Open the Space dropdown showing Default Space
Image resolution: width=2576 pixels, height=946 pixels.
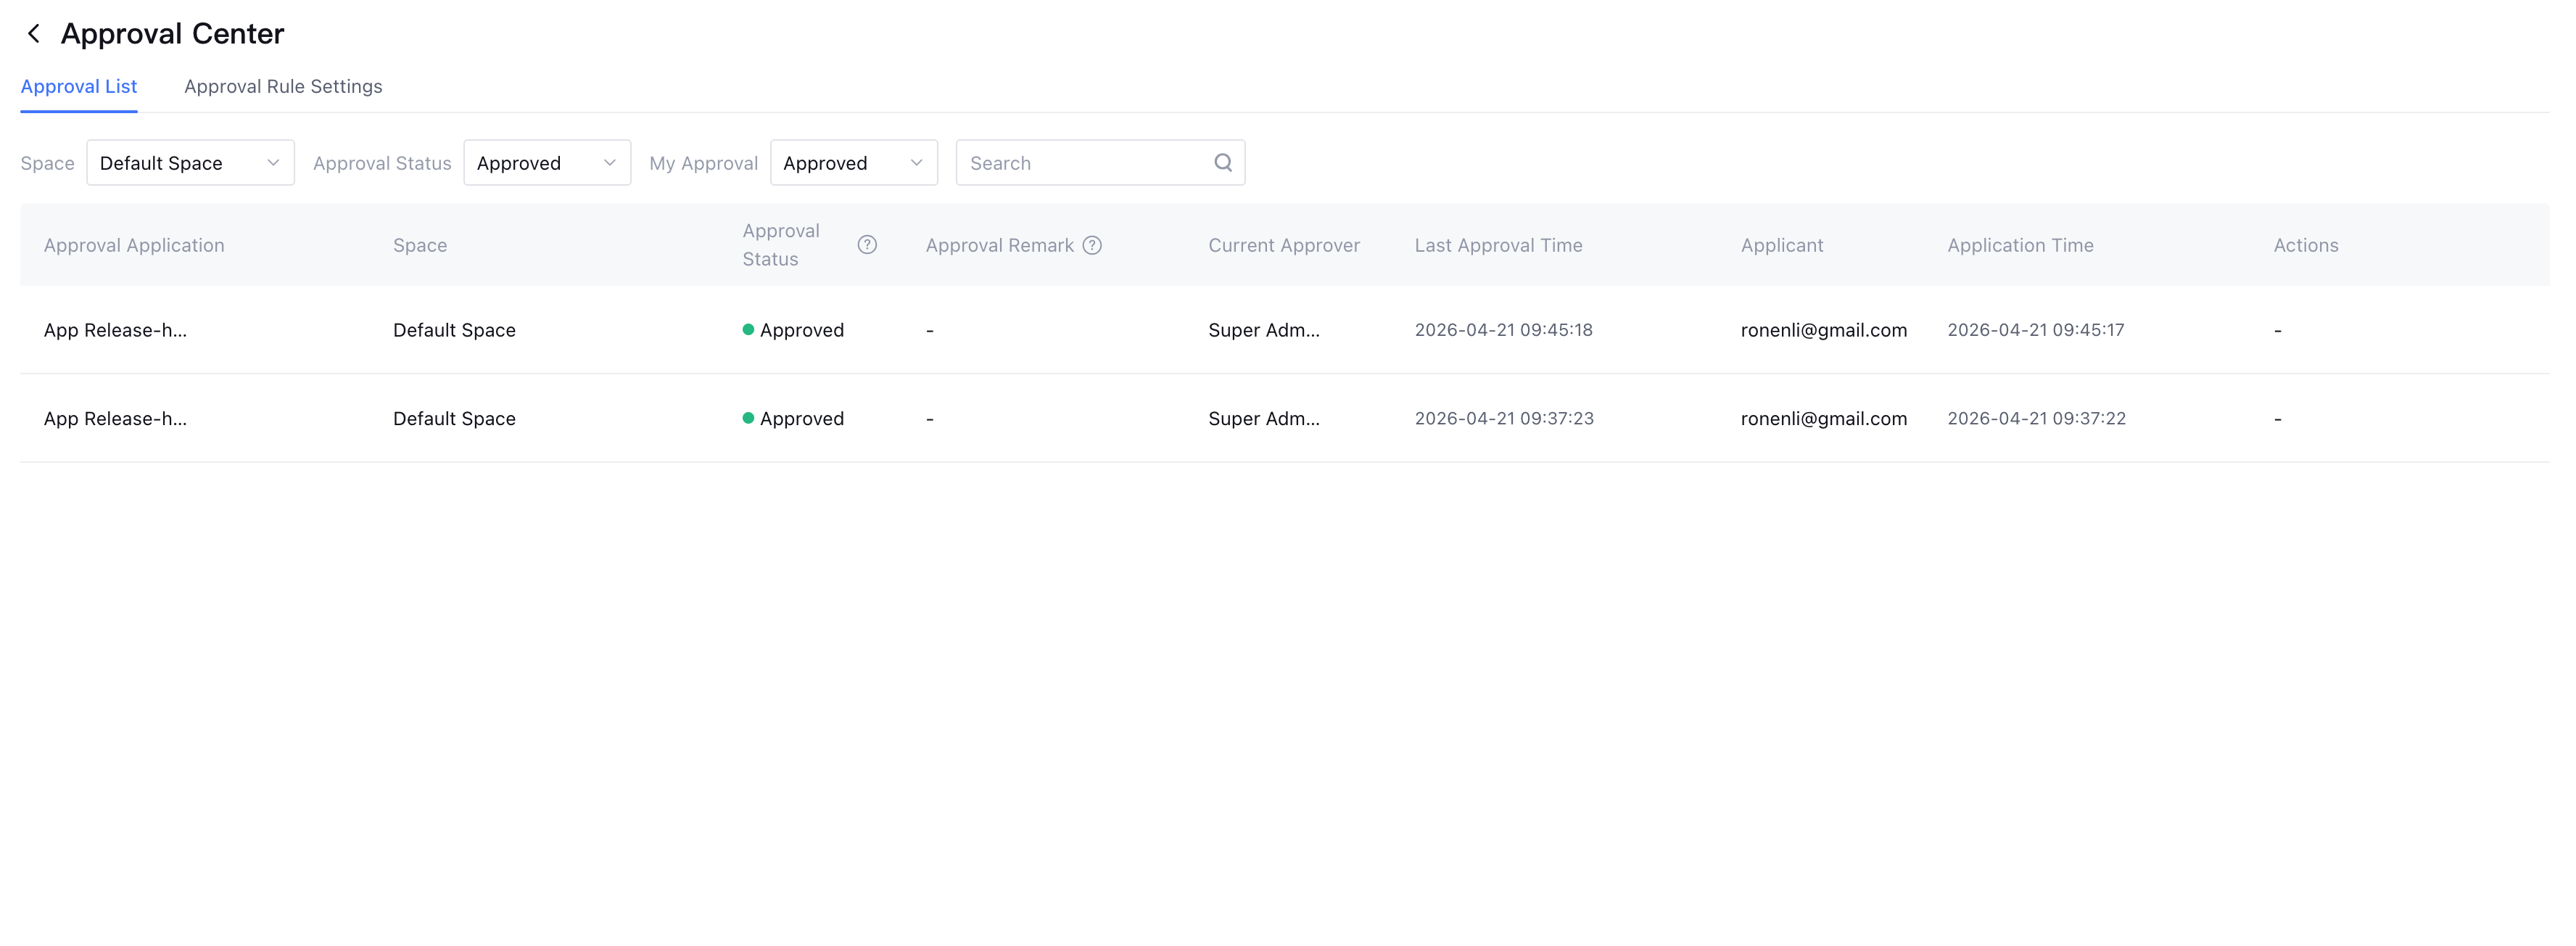(x=190, y=163)
